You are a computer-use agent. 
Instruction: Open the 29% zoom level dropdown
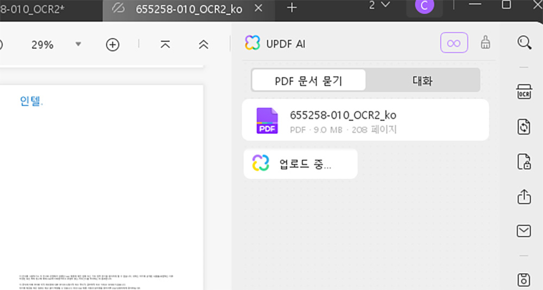pos(78,44)
